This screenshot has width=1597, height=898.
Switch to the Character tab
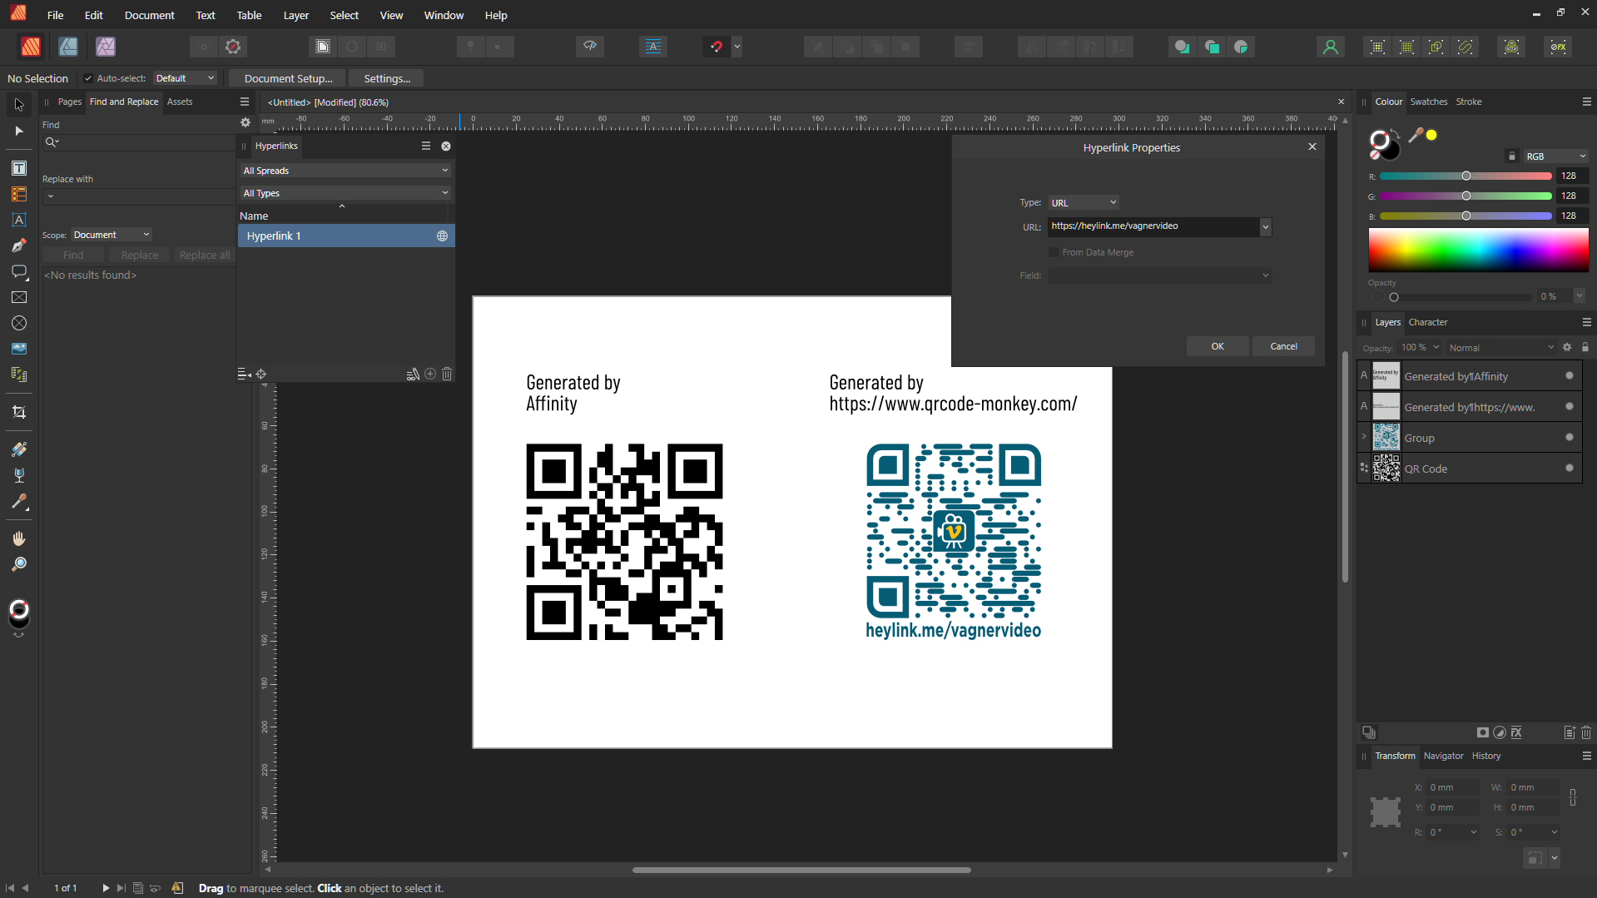(1428, 322)
